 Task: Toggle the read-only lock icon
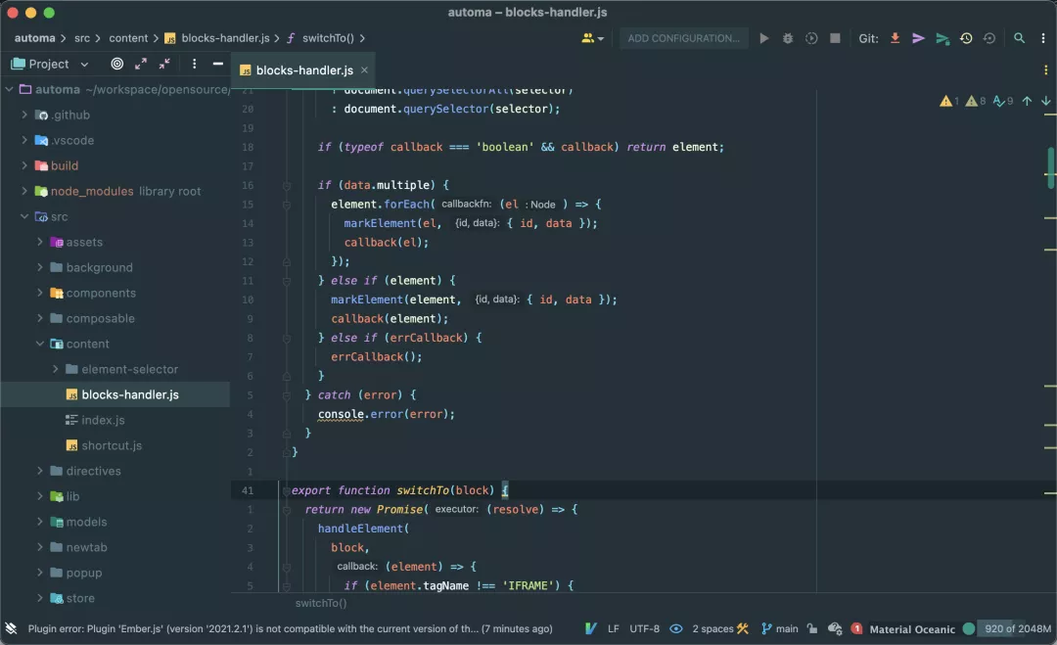tap(812, 628)
